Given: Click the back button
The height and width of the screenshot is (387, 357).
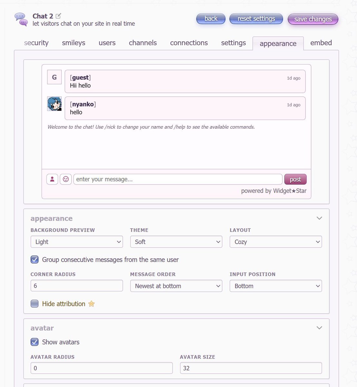Looking at the screenshot, I should (x=211, y=19).
